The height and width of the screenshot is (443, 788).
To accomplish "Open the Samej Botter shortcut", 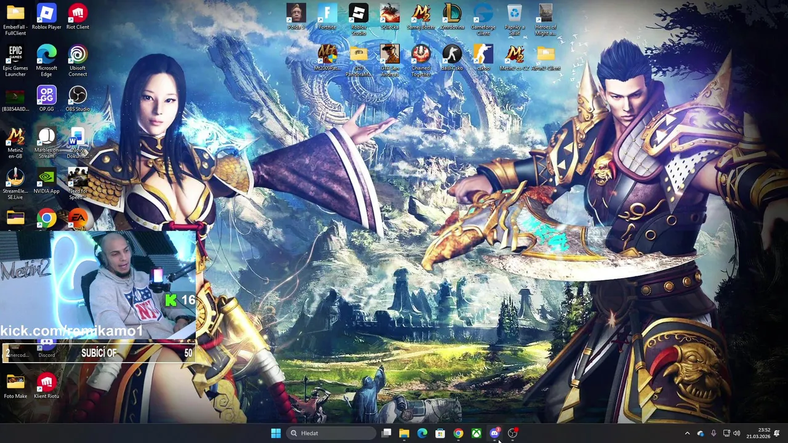I will (x=421, y=17).
